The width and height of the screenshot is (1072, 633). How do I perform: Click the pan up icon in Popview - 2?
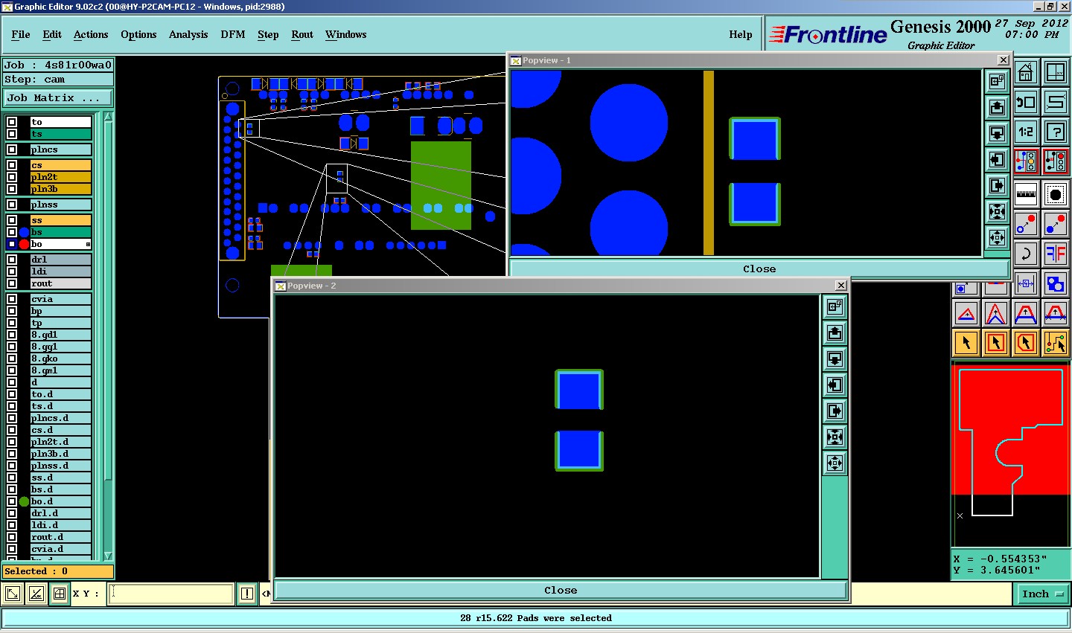(x=835, y=332)
